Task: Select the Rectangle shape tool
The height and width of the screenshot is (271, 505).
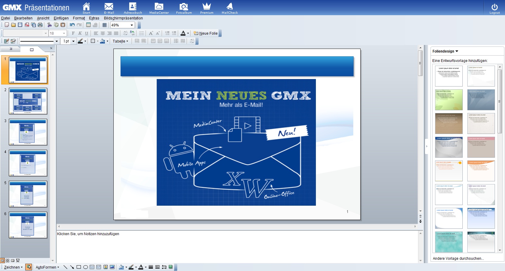Action: click(x=79, y=267)
